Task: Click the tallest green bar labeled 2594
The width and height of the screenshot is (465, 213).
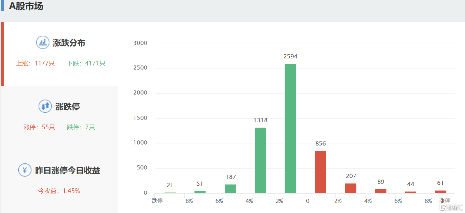Action: (290, 128)
